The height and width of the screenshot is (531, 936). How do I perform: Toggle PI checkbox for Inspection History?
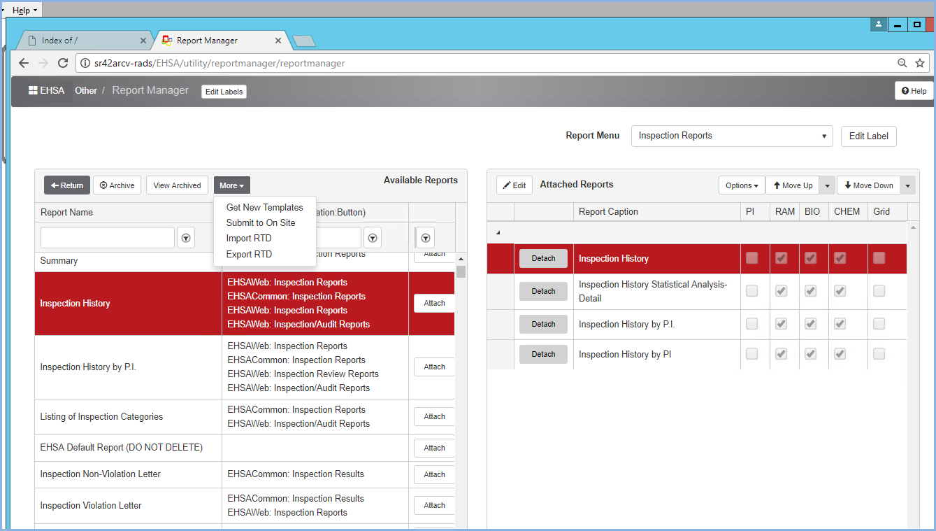pyautogui.click(x=751, y=258)
